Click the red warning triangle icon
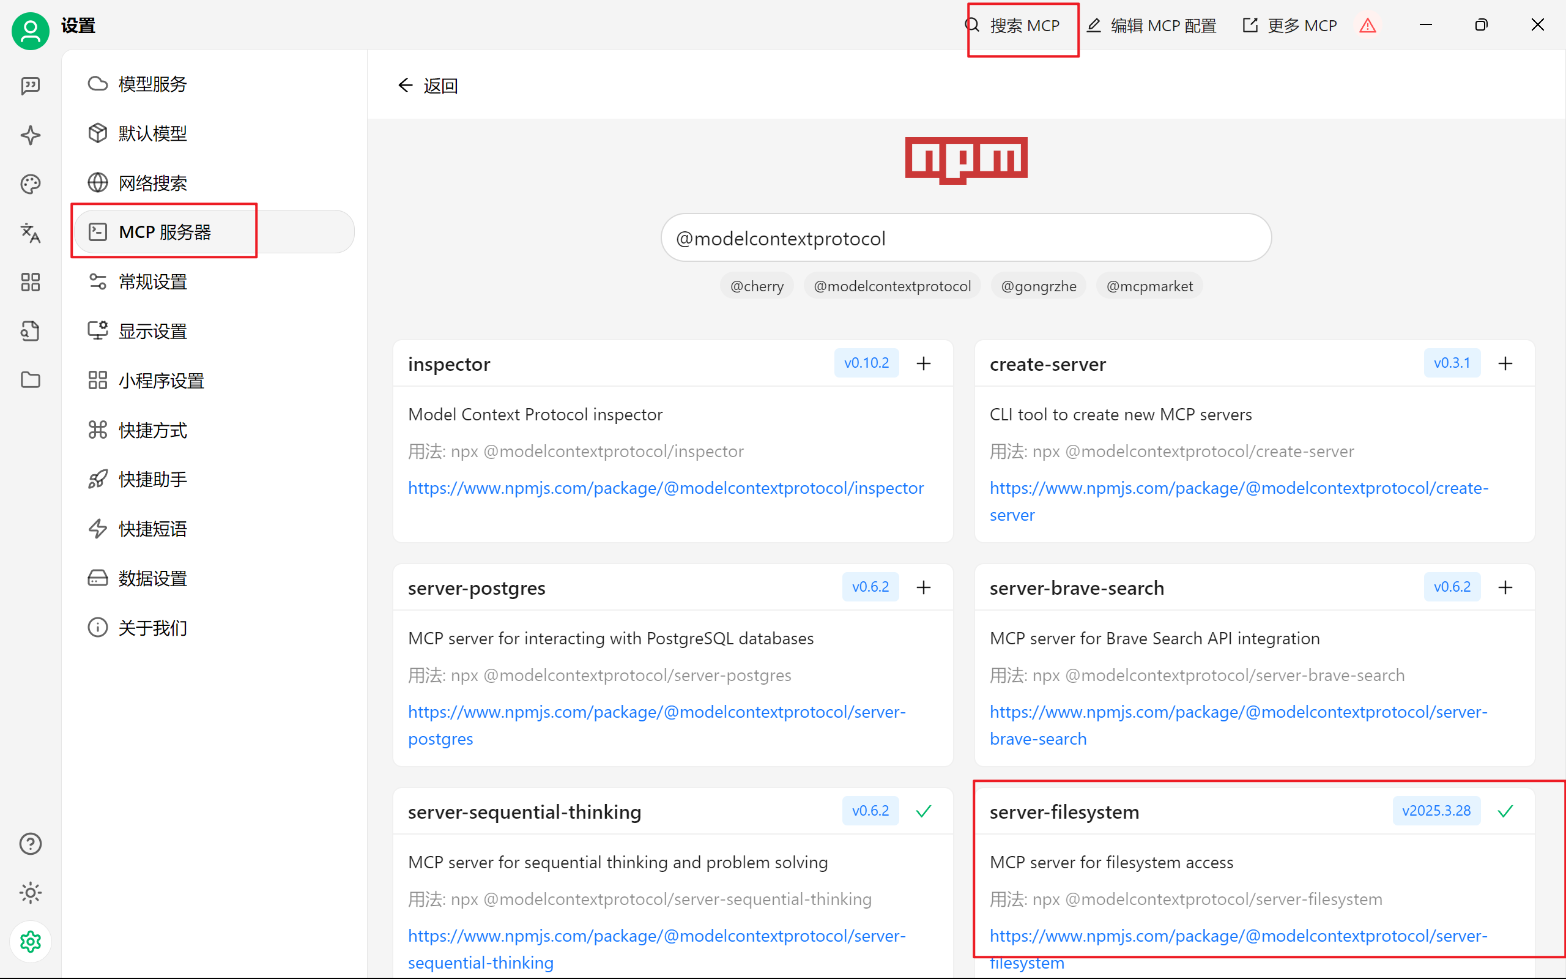Image resolution: width=1566 pixels, height=979 pixels. (x=1367, y=26)
